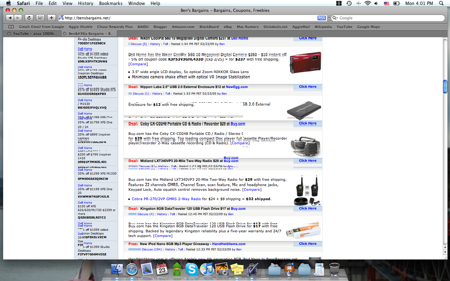Click Here button for Midland Two-Way Radio deal
450x281 pixels.
[308, 161]
